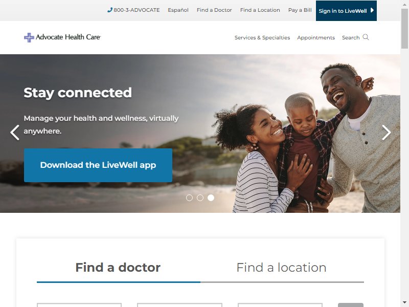409x307 pixels.
Task: Open search via the magnifying glass icon
Action: click(366, 37)
